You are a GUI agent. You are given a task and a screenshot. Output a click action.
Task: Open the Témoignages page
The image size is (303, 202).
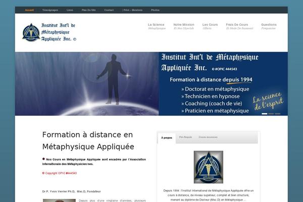pyautogui.click(x=50, y=10)
